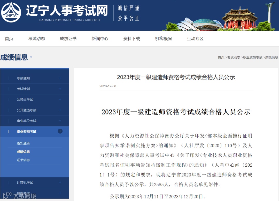Open the 成绩信息 submenu link

tap(23, 152)
